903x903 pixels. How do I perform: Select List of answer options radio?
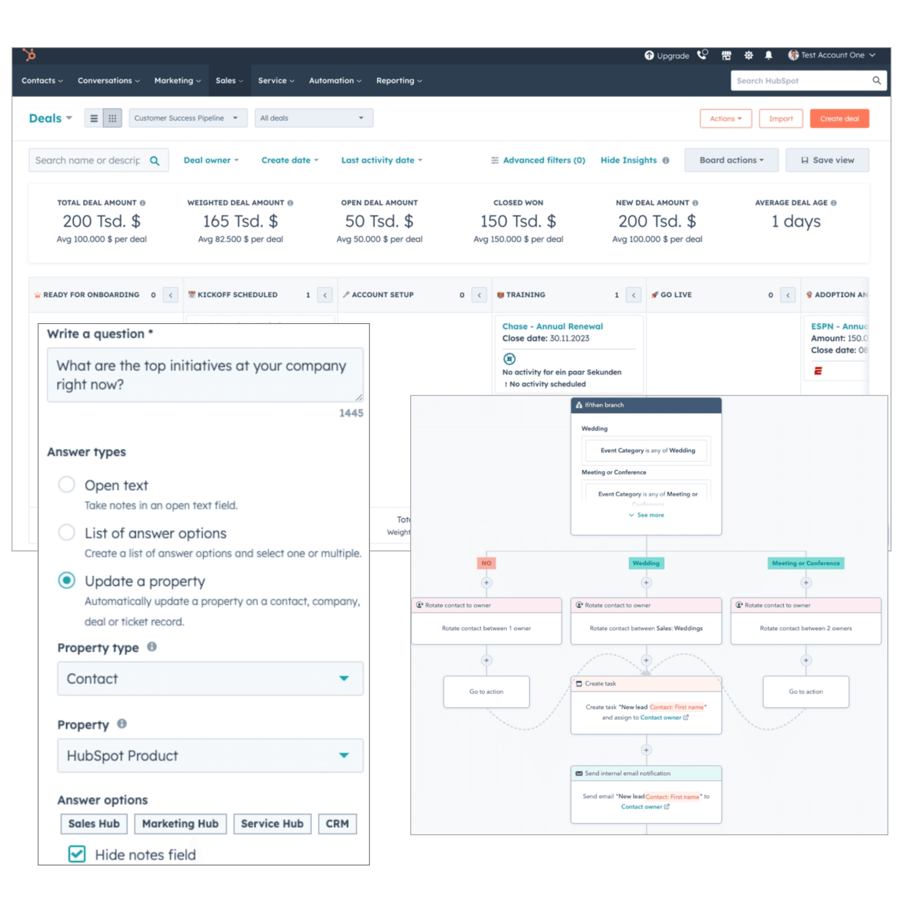(67, 532)
